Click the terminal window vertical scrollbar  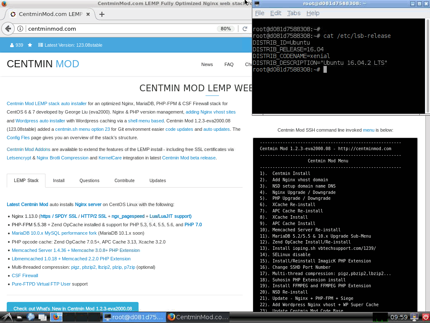[427, 66]
